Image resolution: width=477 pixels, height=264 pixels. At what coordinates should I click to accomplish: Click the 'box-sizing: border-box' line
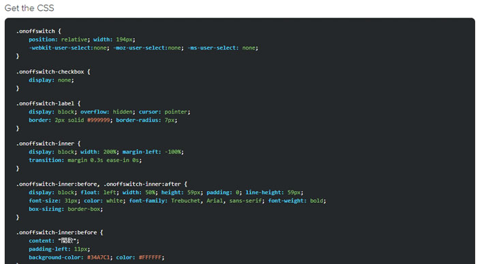point(65,210)
